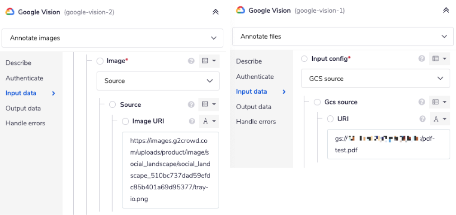Open Output data tab in right panel
This screenshot has height=215, width=456.
(x=254, y=107)
